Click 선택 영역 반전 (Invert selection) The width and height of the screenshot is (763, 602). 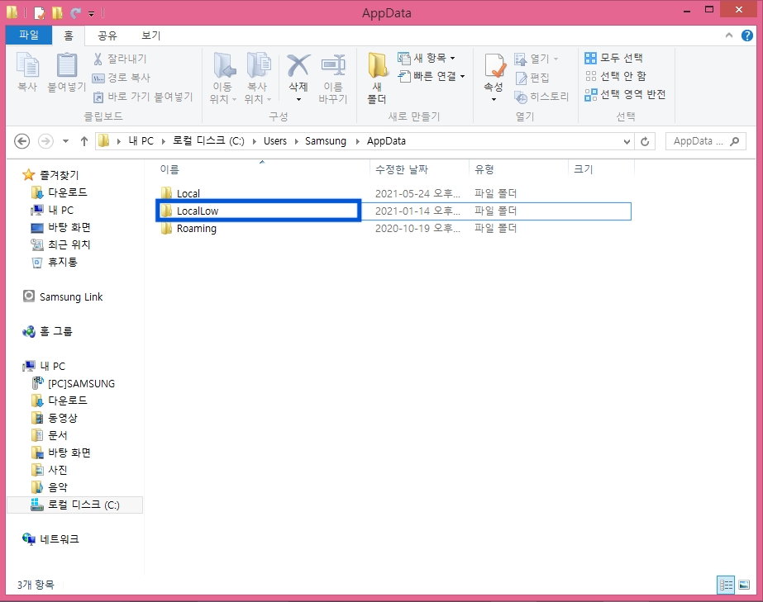625,94
